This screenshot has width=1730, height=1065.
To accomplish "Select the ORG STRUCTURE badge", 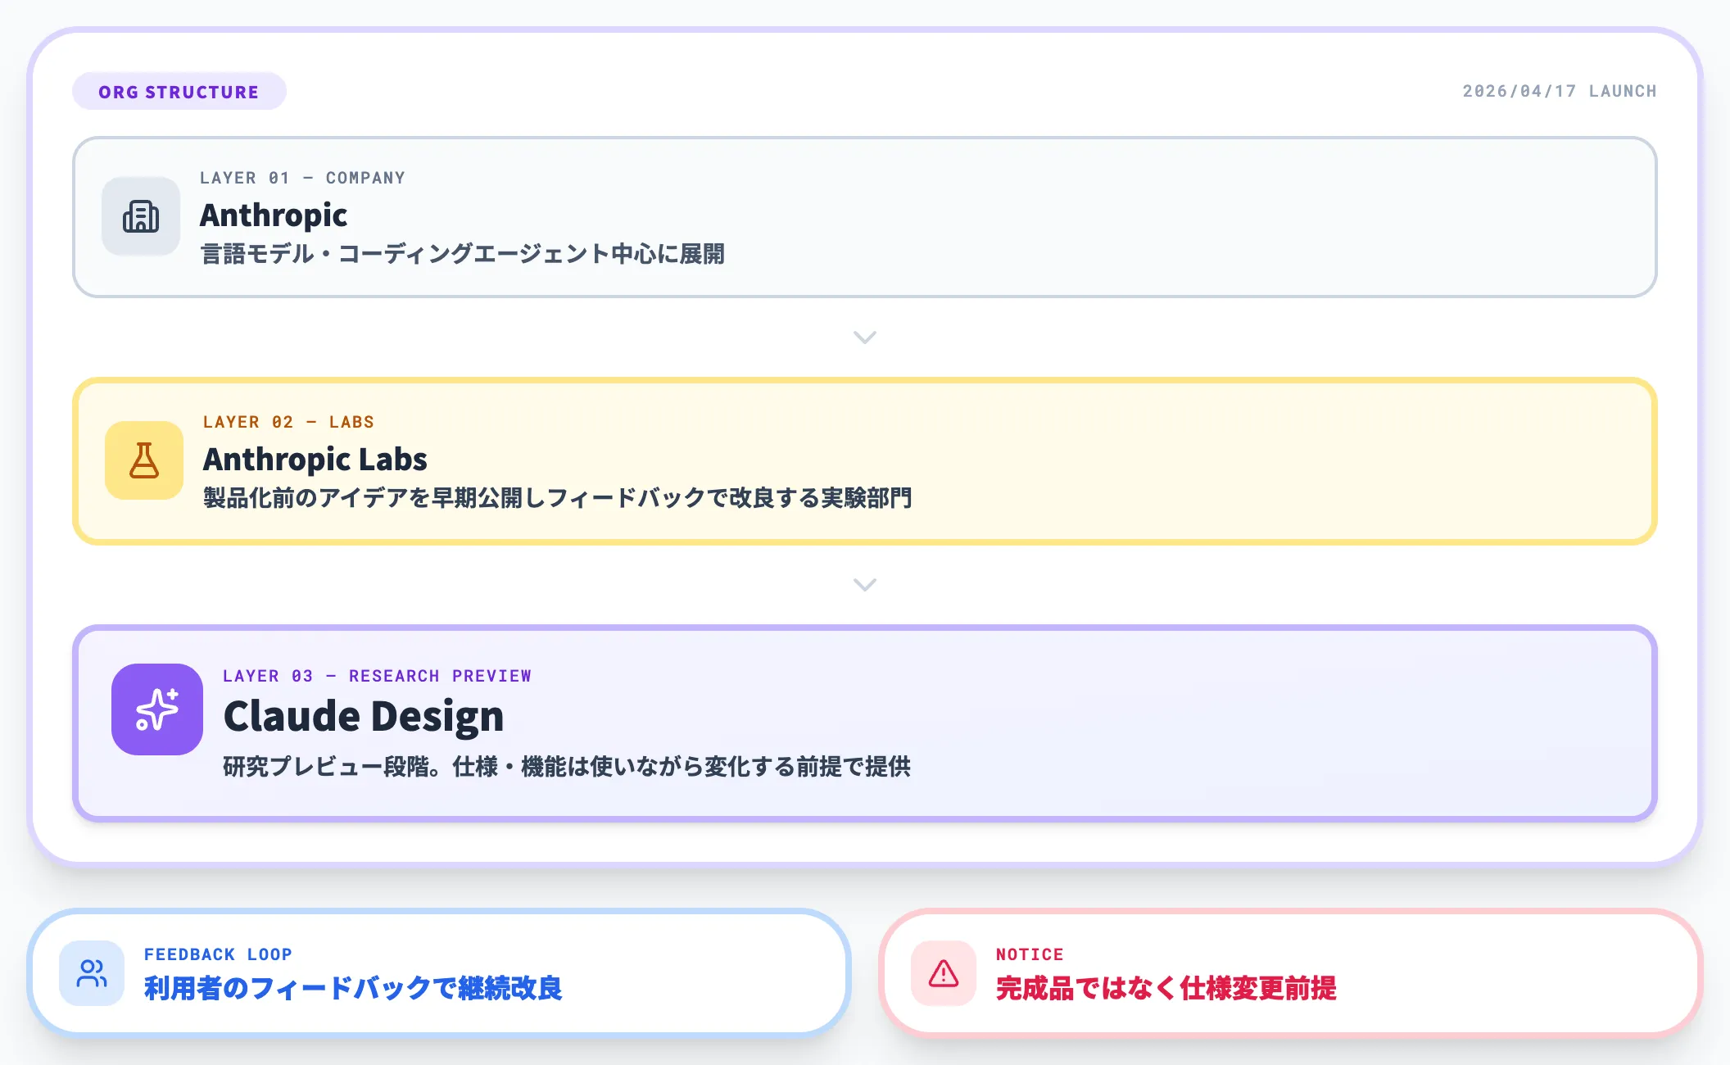I will 179,91.
